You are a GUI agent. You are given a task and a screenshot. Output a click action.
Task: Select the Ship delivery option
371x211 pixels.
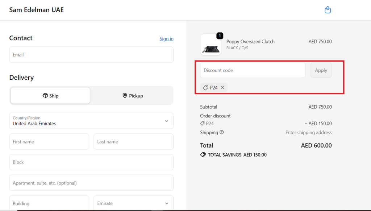coord(50,96)
